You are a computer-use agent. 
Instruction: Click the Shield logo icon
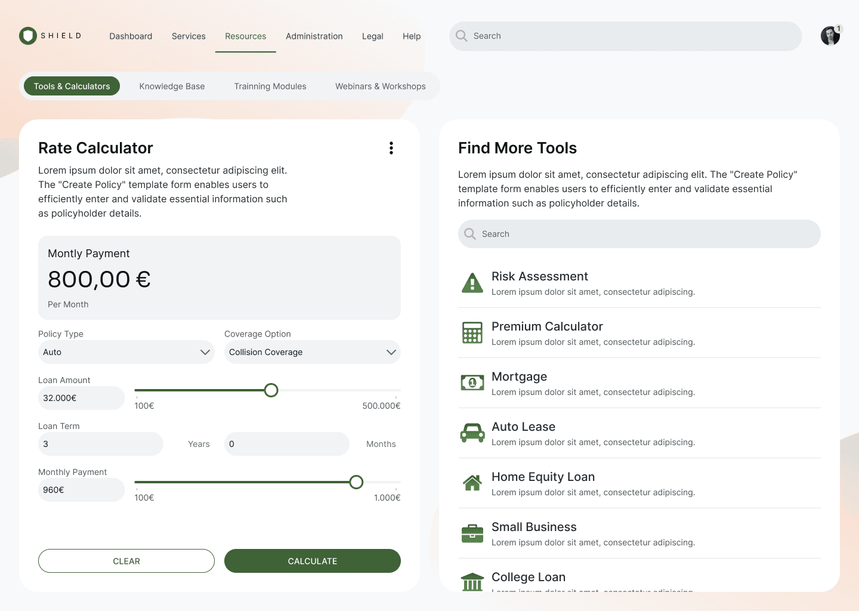click(x=27, y=36)
